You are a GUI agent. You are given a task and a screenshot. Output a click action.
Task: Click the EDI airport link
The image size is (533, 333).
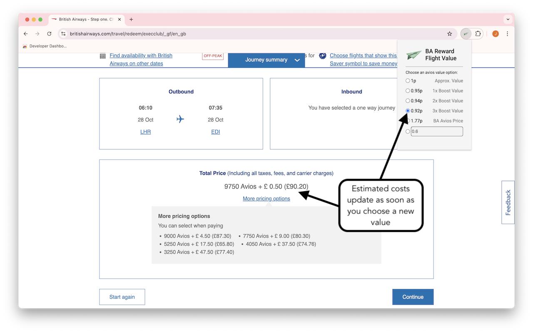click(x=215, y=132)
